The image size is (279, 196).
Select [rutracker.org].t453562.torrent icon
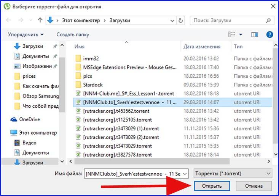click(x=78, y=111)
